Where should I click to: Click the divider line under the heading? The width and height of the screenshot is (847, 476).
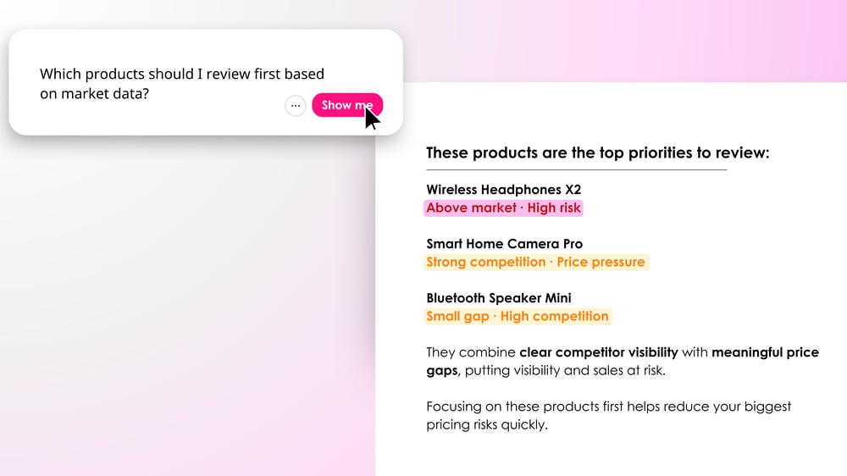click(576, 170)
